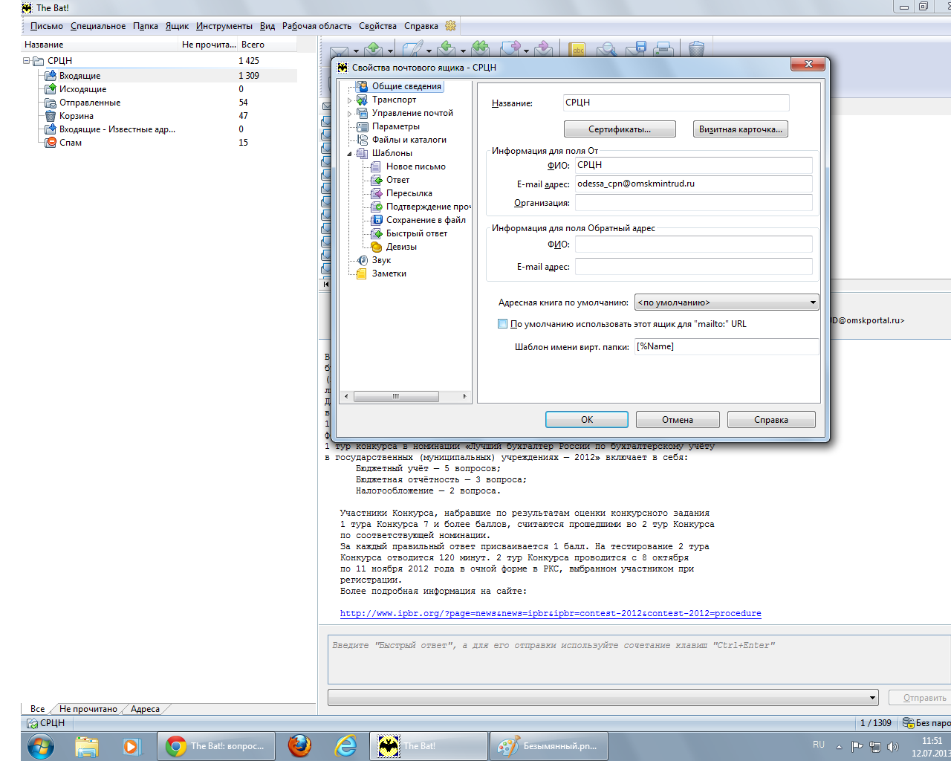951x761 pixels.
Task: Select Заметки in properties tree
Action: (x=389, y=273)
